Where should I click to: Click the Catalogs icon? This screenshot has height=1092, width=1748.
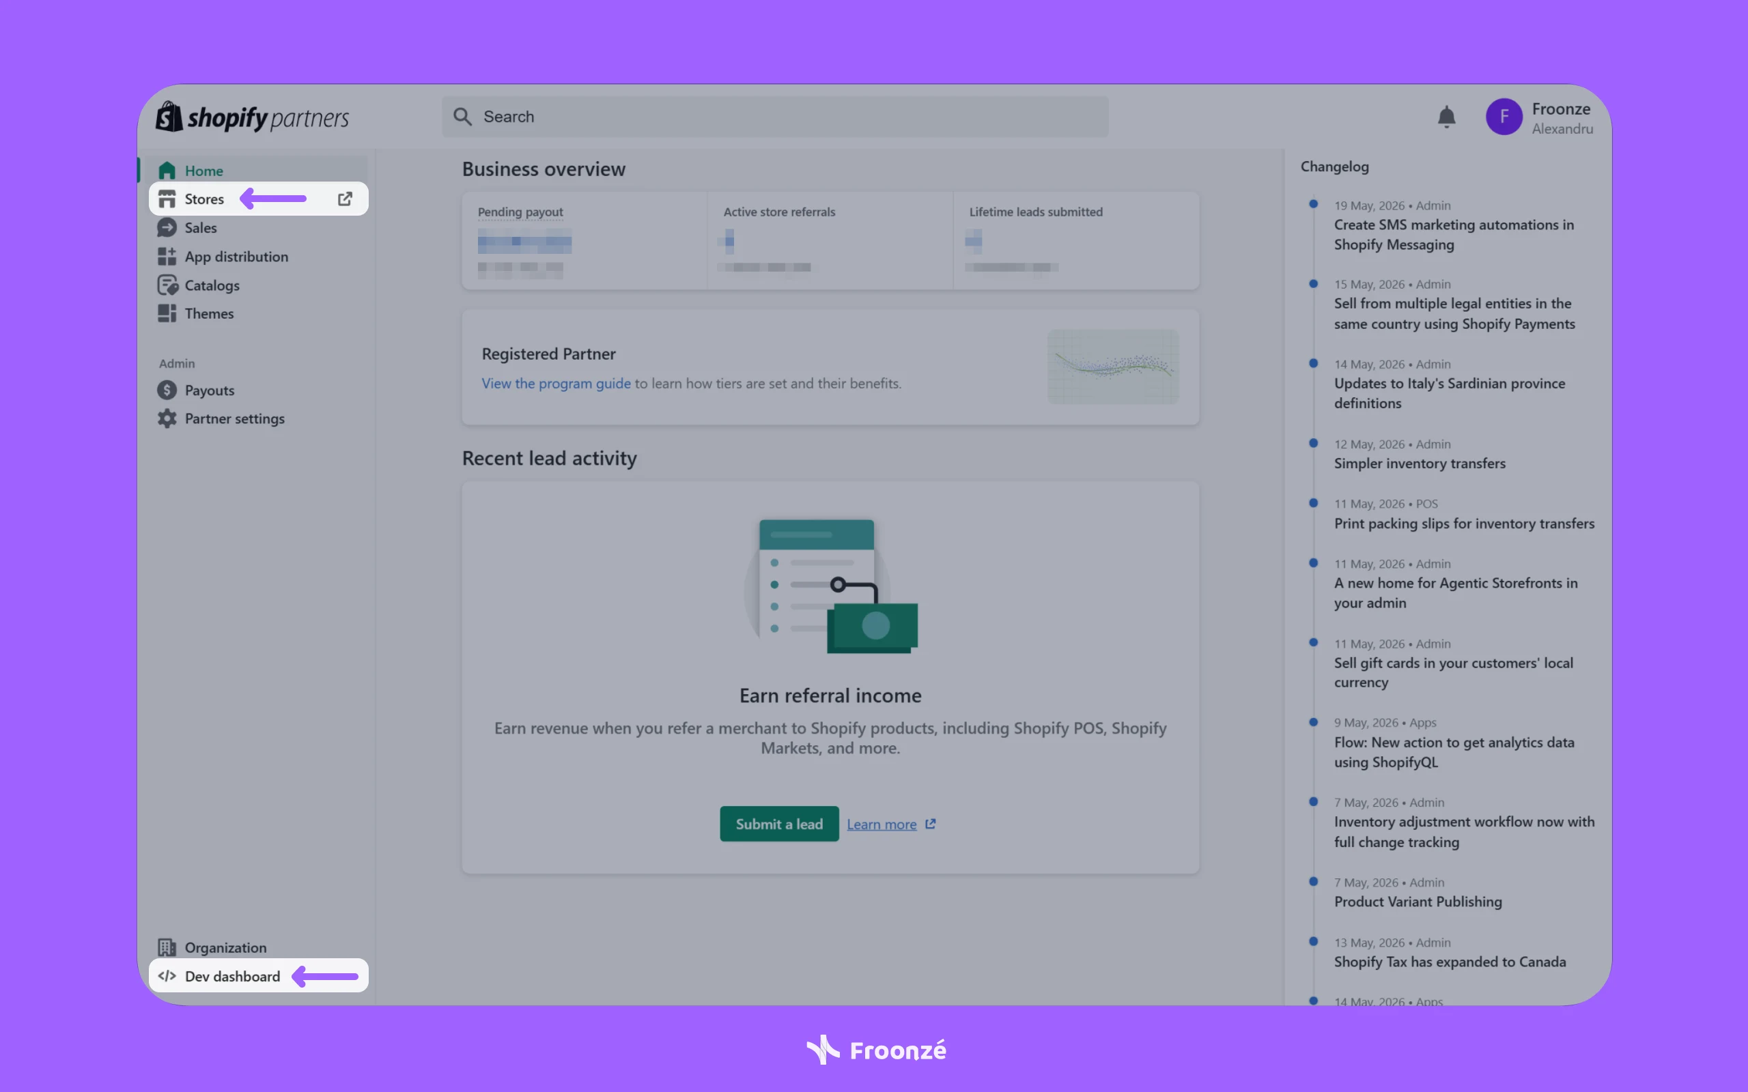point(167,285)
